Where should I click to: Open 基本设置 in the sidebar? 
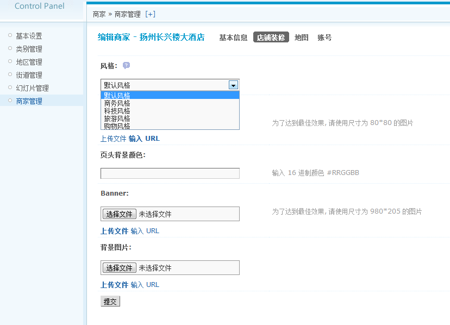(x=29, y=36)
